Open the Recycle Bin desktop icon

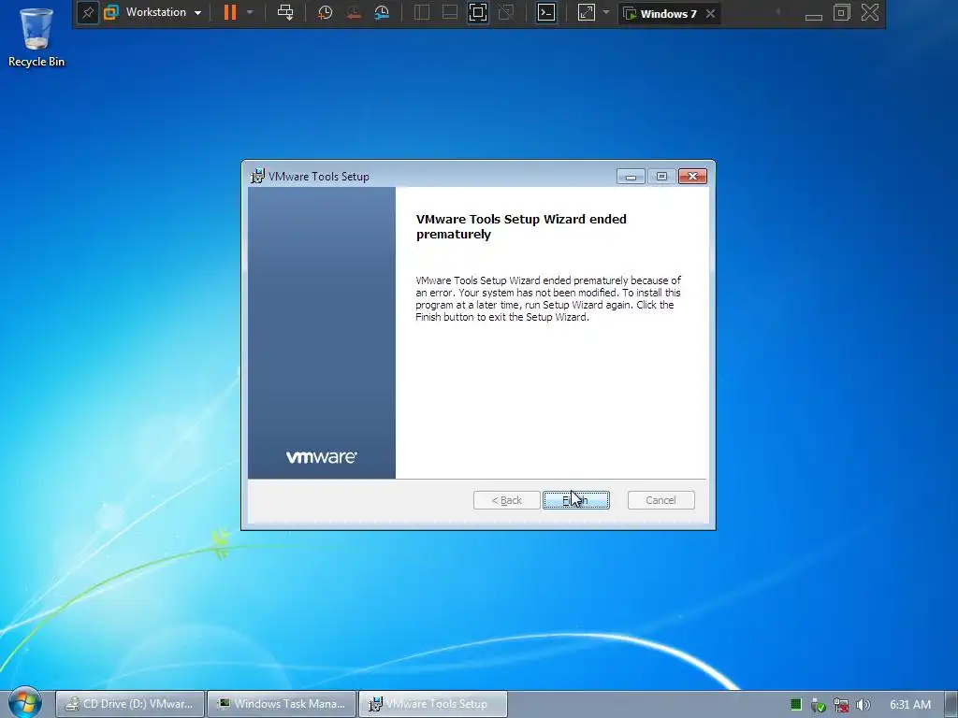tap(36, 36)
